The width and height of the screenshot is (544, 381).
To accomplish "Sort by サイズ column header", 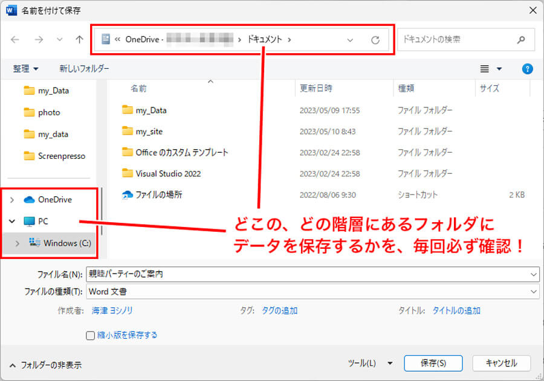I will (x=490, y=88).
